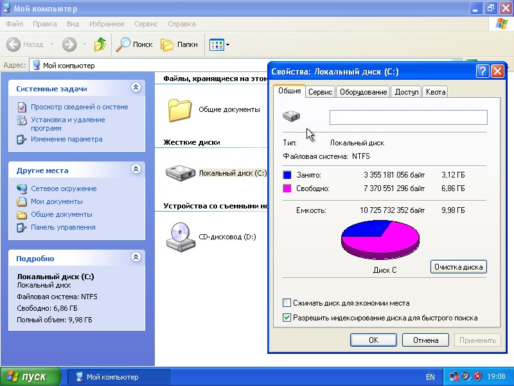The image size is (514, 386).
Task: Go up one folder level
Action: pos(100,44)
